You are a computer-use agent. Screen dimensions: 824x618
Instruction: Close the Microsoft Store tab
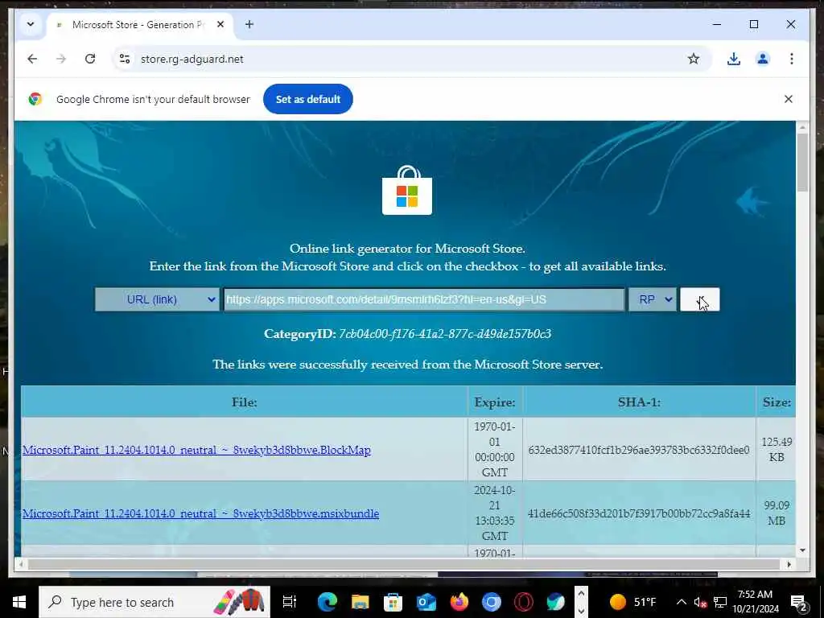click(220, 24)
